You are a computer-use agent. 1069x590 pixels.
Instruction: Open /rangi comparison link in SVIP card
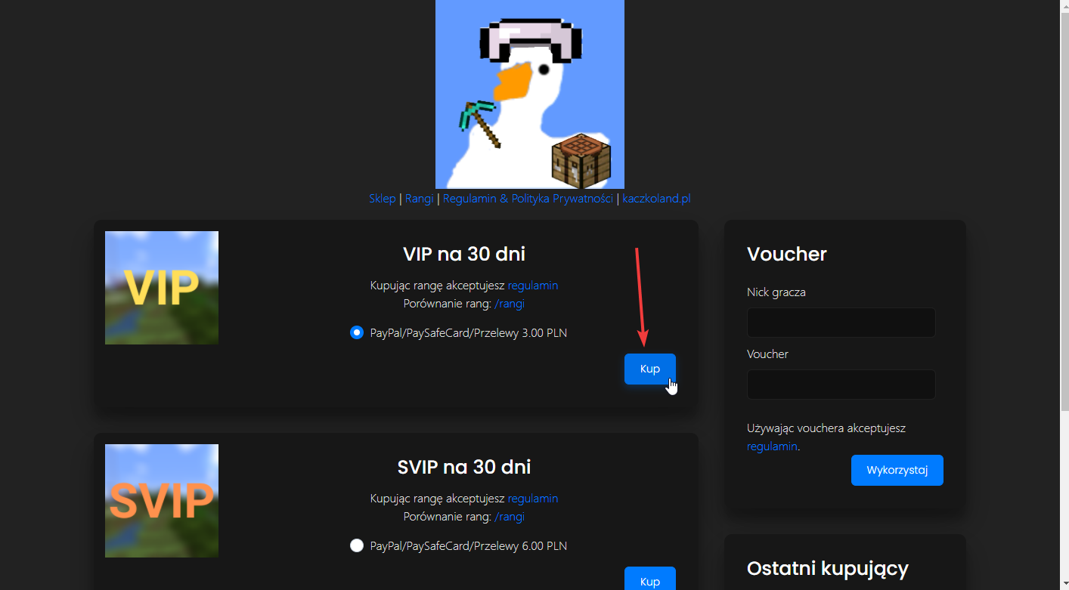[x=509, y=517]
